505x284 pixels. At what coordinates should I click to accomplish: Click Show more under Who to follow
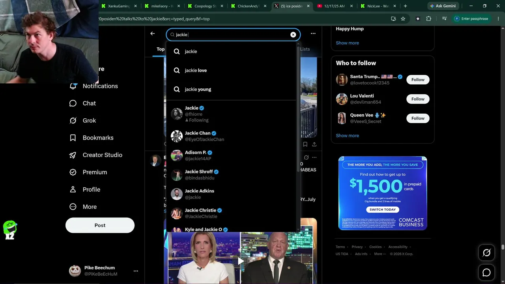[x=347, y=136]
